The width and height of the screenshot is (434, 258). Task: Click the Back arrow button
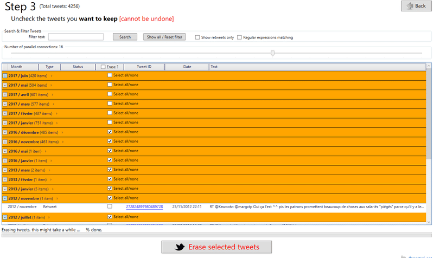tap(416, 6)
